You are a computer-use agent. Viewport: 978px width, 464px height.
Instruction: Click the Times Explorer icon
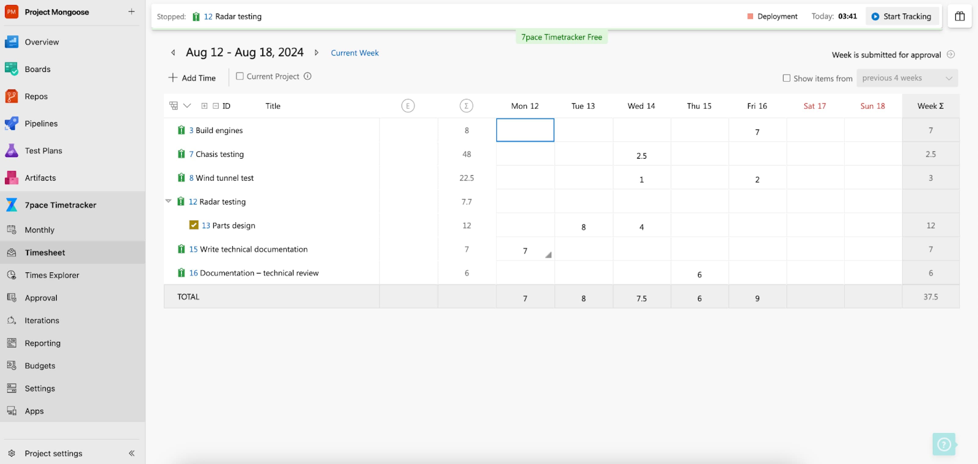[x=12, y=275]
